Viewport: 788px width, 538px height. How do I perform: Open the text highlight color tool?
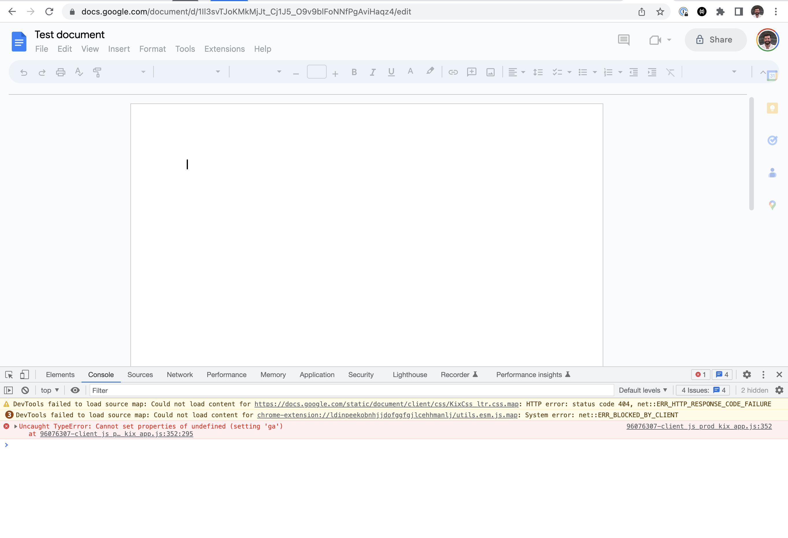[430, 72]
